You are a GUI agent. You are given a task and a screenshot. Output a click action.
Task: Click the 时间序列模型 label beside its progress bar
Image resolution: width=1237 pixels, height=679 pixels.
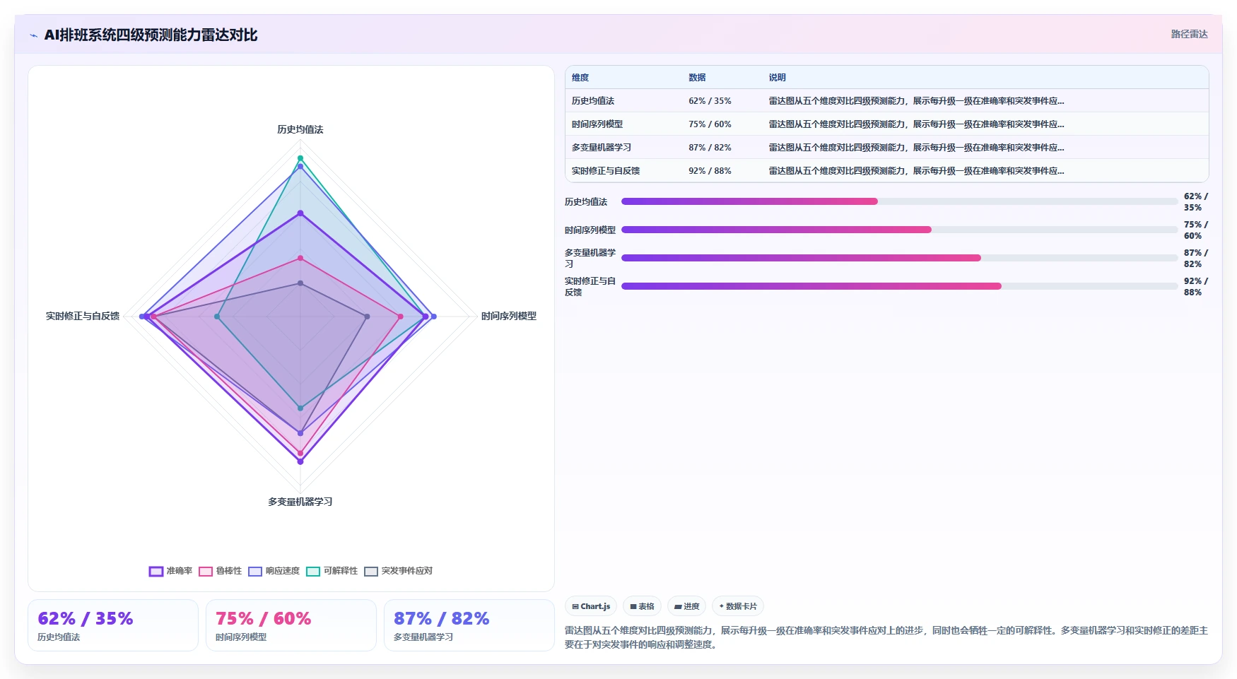pyautogui.click(x=590, y=230)
